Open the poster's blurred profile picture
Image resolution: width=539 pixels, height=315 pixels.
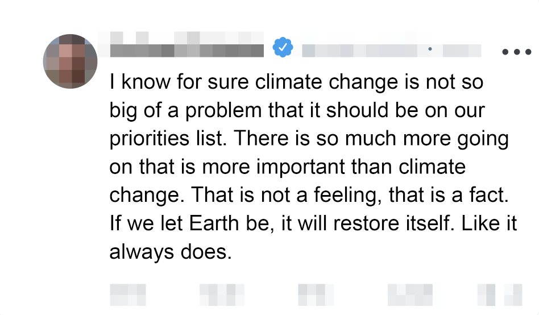71,61
